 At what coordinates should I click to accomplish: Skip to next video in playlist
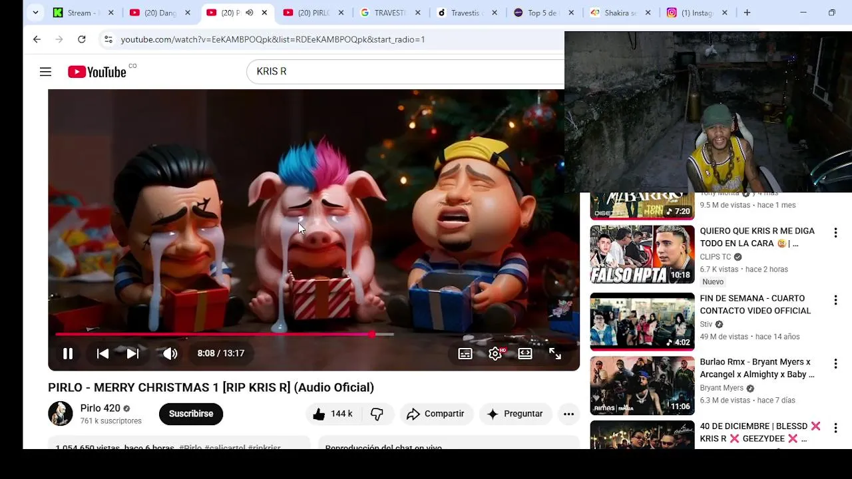click(x=132, y=353)
